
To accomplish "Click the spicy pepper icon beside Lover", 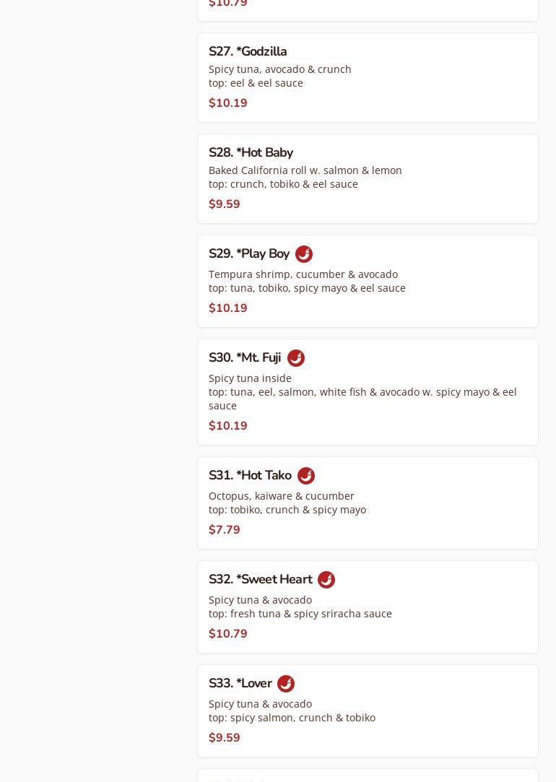I will click(286, 684).
